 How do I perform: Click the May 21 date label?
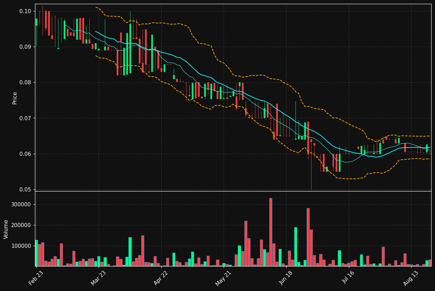(x=223, y=278)
